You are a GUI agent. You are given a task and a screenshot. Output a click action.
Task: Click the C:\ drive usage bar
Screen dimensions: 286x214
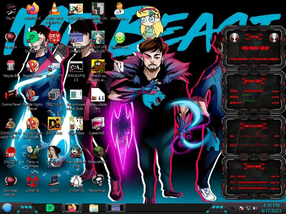[242, 176]
